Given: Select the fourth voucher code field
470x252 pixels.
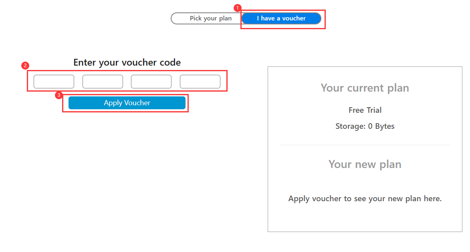Looking at the screenshot, I should 200,82.
